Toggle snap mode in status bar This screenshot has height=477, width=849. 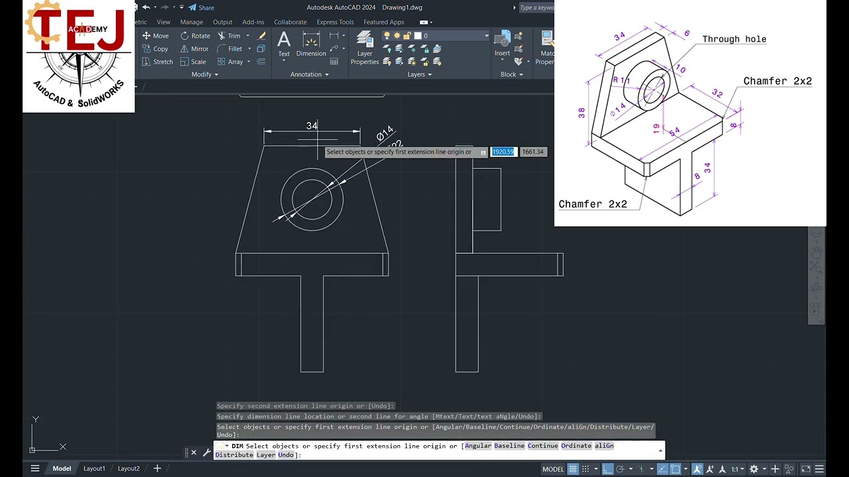point(587,469)
